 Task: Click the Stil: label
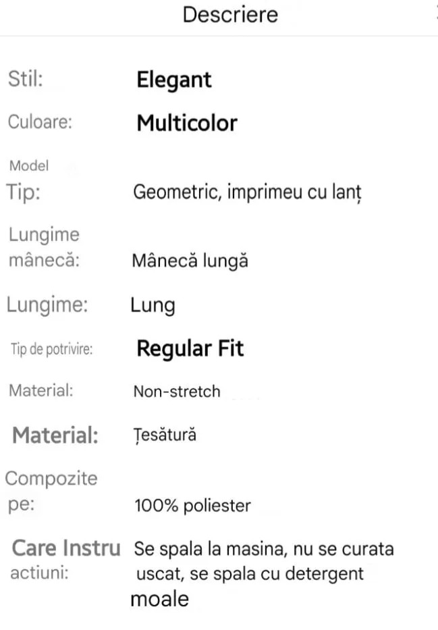click(25, 79)
